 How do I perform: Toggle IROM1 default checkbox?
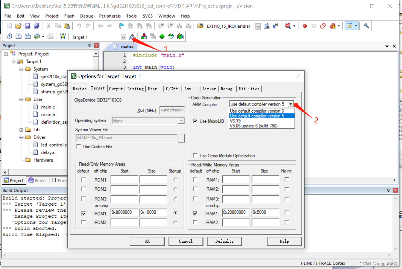pyautogui.click(x=83, y=214)
